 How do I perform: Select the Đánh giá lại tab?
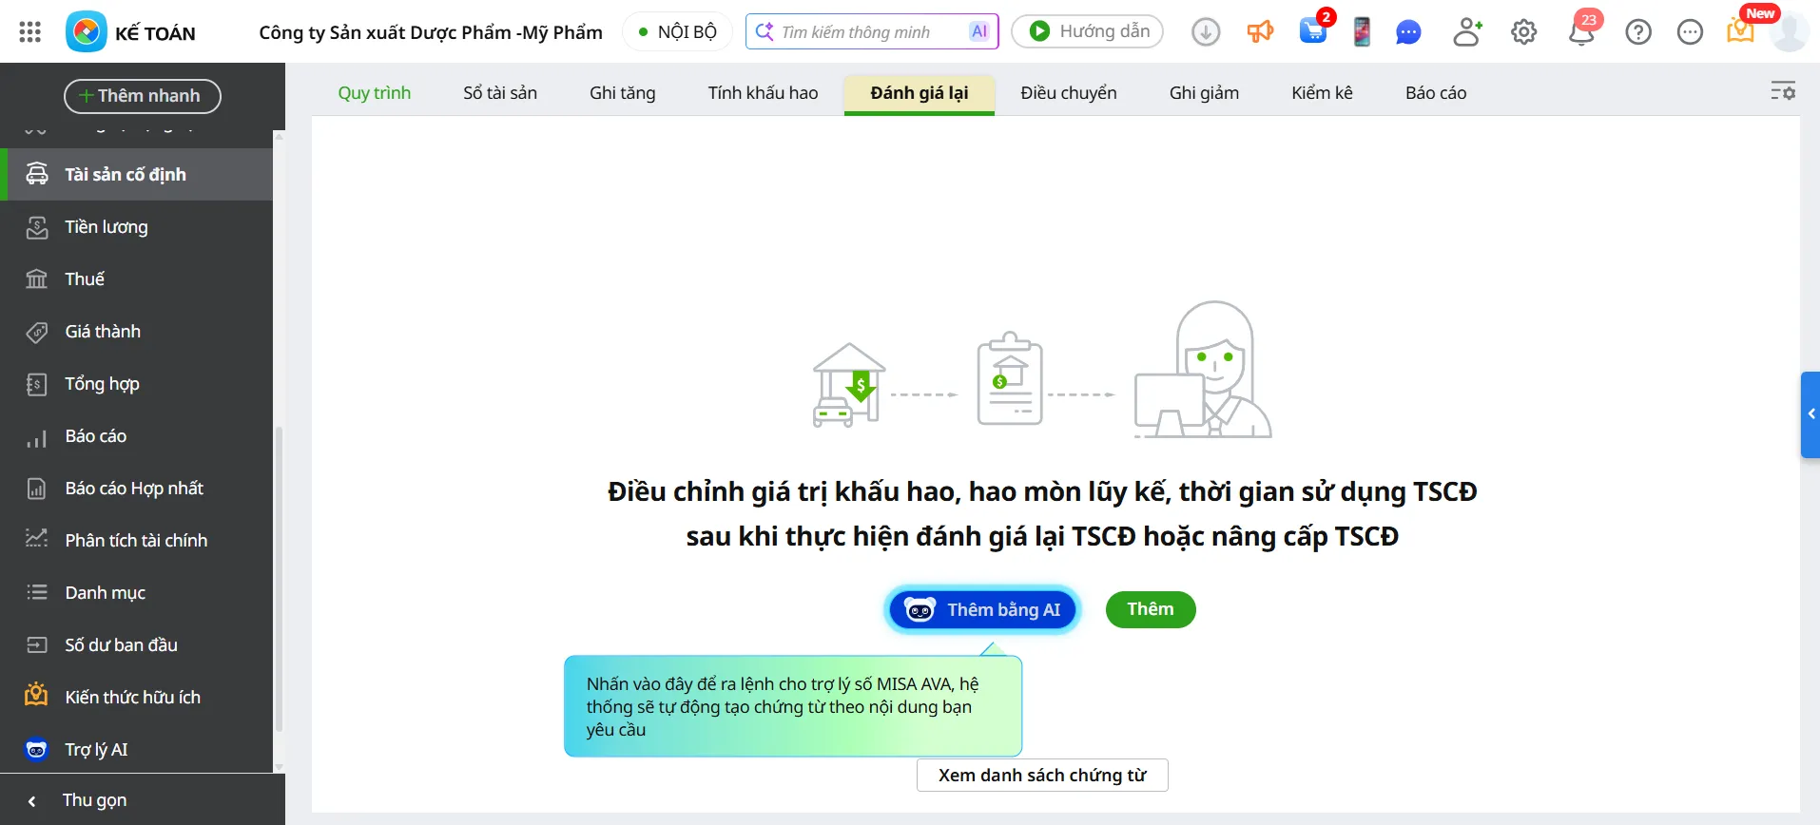920,93
